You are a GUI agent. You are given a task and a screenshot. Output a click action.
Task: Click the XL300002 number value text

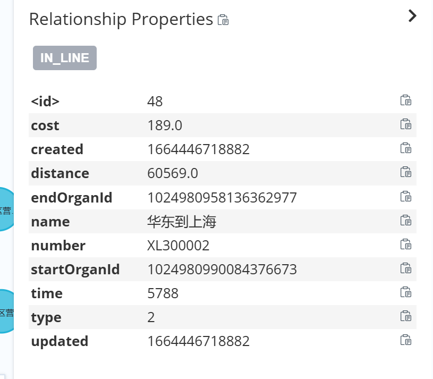tap(178, 246)
